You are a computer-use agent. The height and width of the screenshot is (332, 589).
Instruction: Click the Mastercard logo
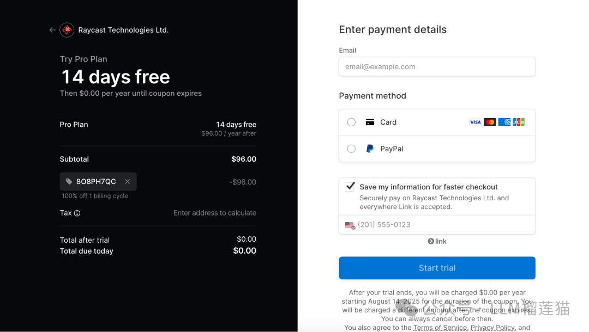490,122
